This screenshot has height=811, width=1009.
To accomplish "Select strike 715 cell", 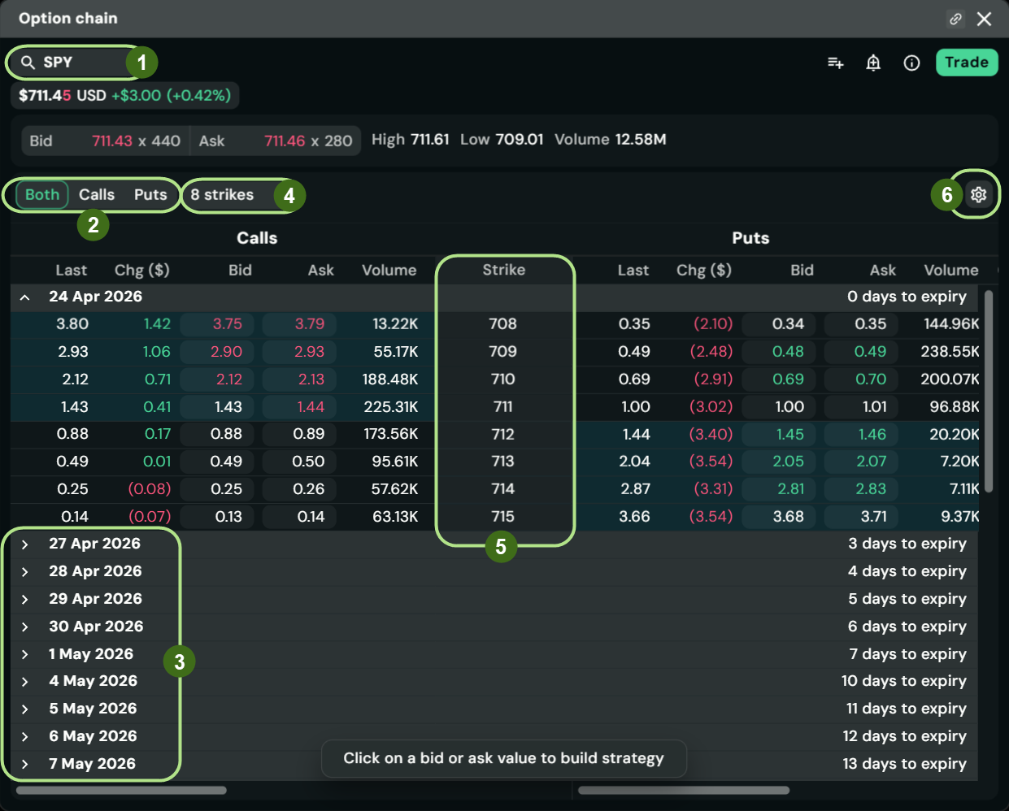I will pos(503,517).
